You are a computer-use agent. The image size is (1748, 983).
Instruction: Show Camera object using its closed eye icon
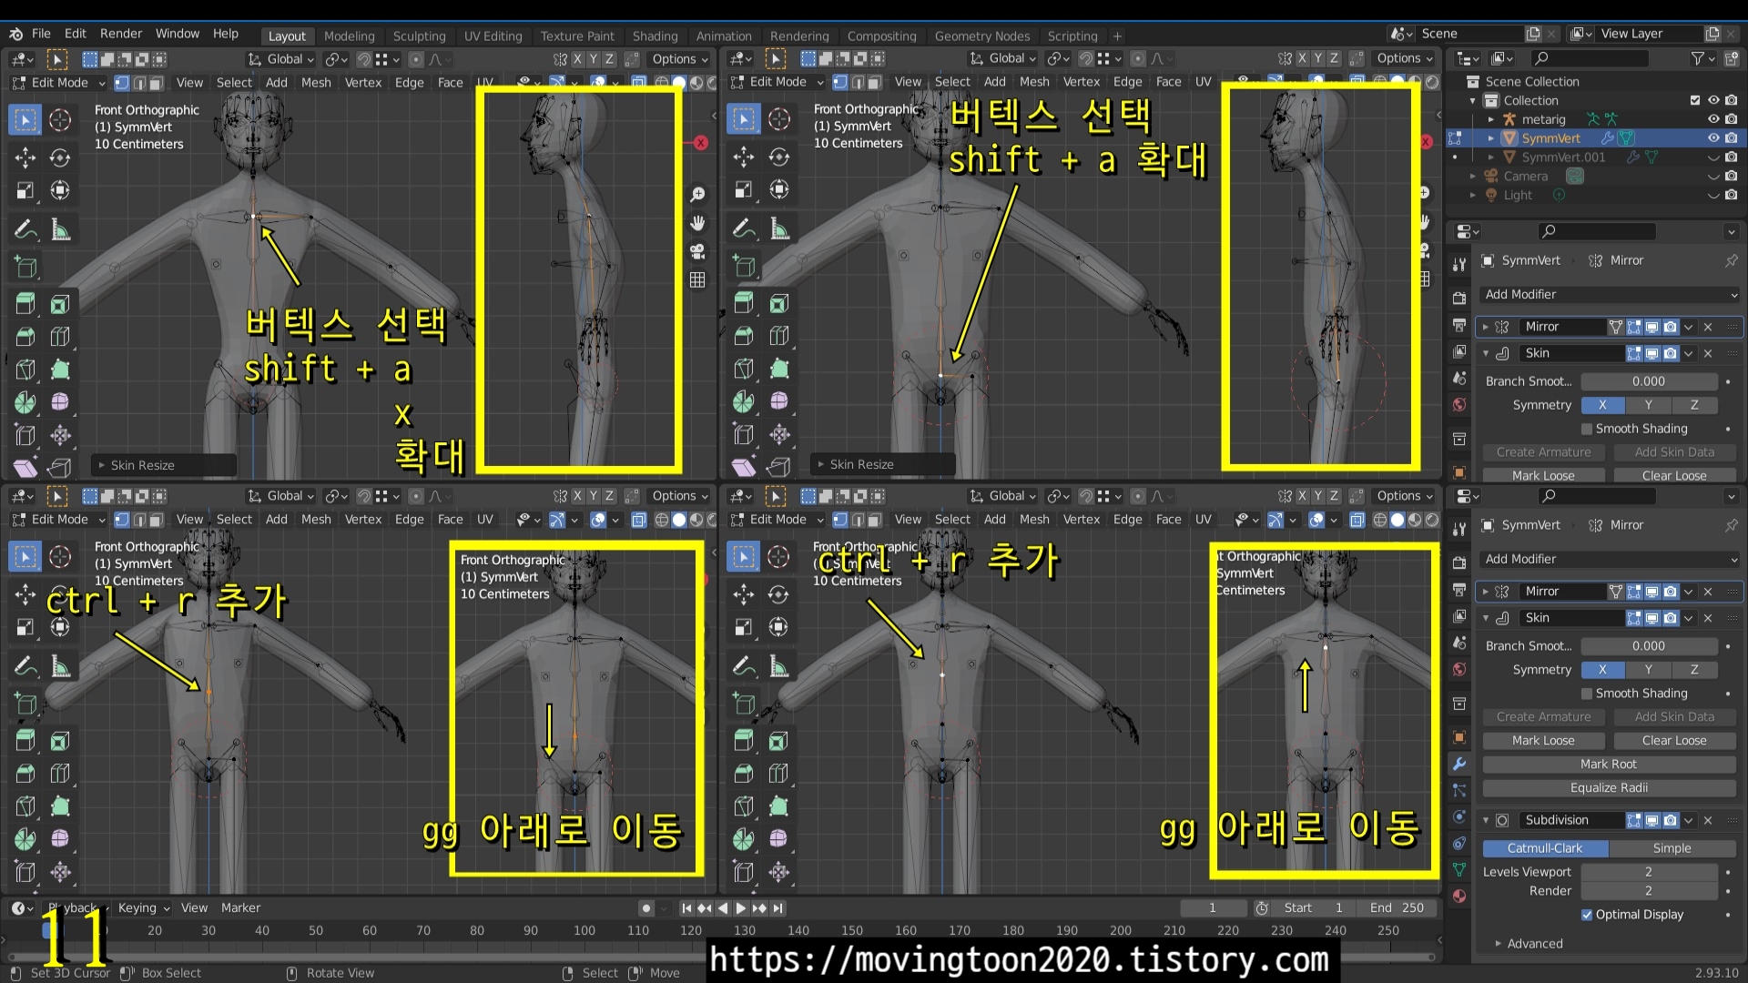[x=1713, y=177]
